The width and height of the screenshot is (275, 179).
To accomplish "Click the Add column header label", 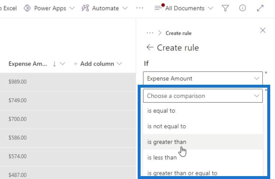I will (97, 64).
